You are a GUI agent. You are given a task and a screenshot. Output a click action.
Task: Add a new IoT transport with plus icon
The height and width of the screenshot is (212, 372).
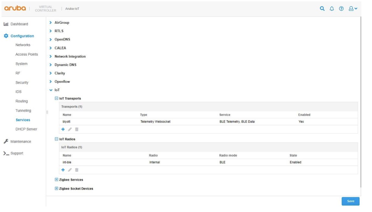pos(63,129)
